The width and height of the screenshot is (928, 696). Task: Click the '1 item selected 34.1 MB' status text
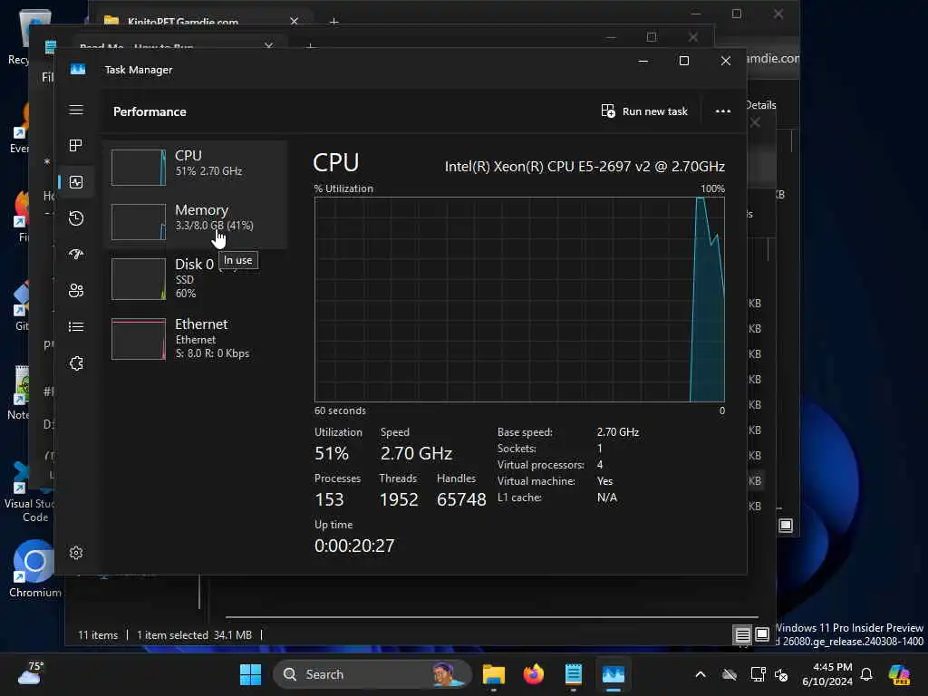194,635
